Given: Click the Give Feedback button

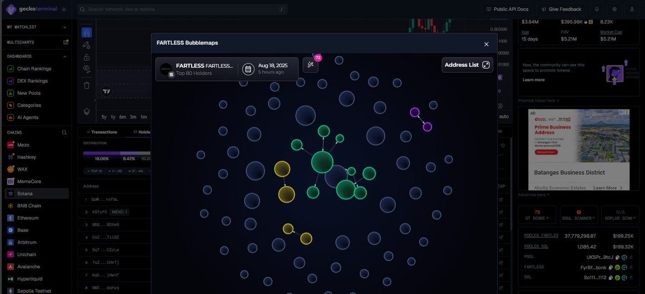Looking at the screenshot, I should [x=562, y=9].
